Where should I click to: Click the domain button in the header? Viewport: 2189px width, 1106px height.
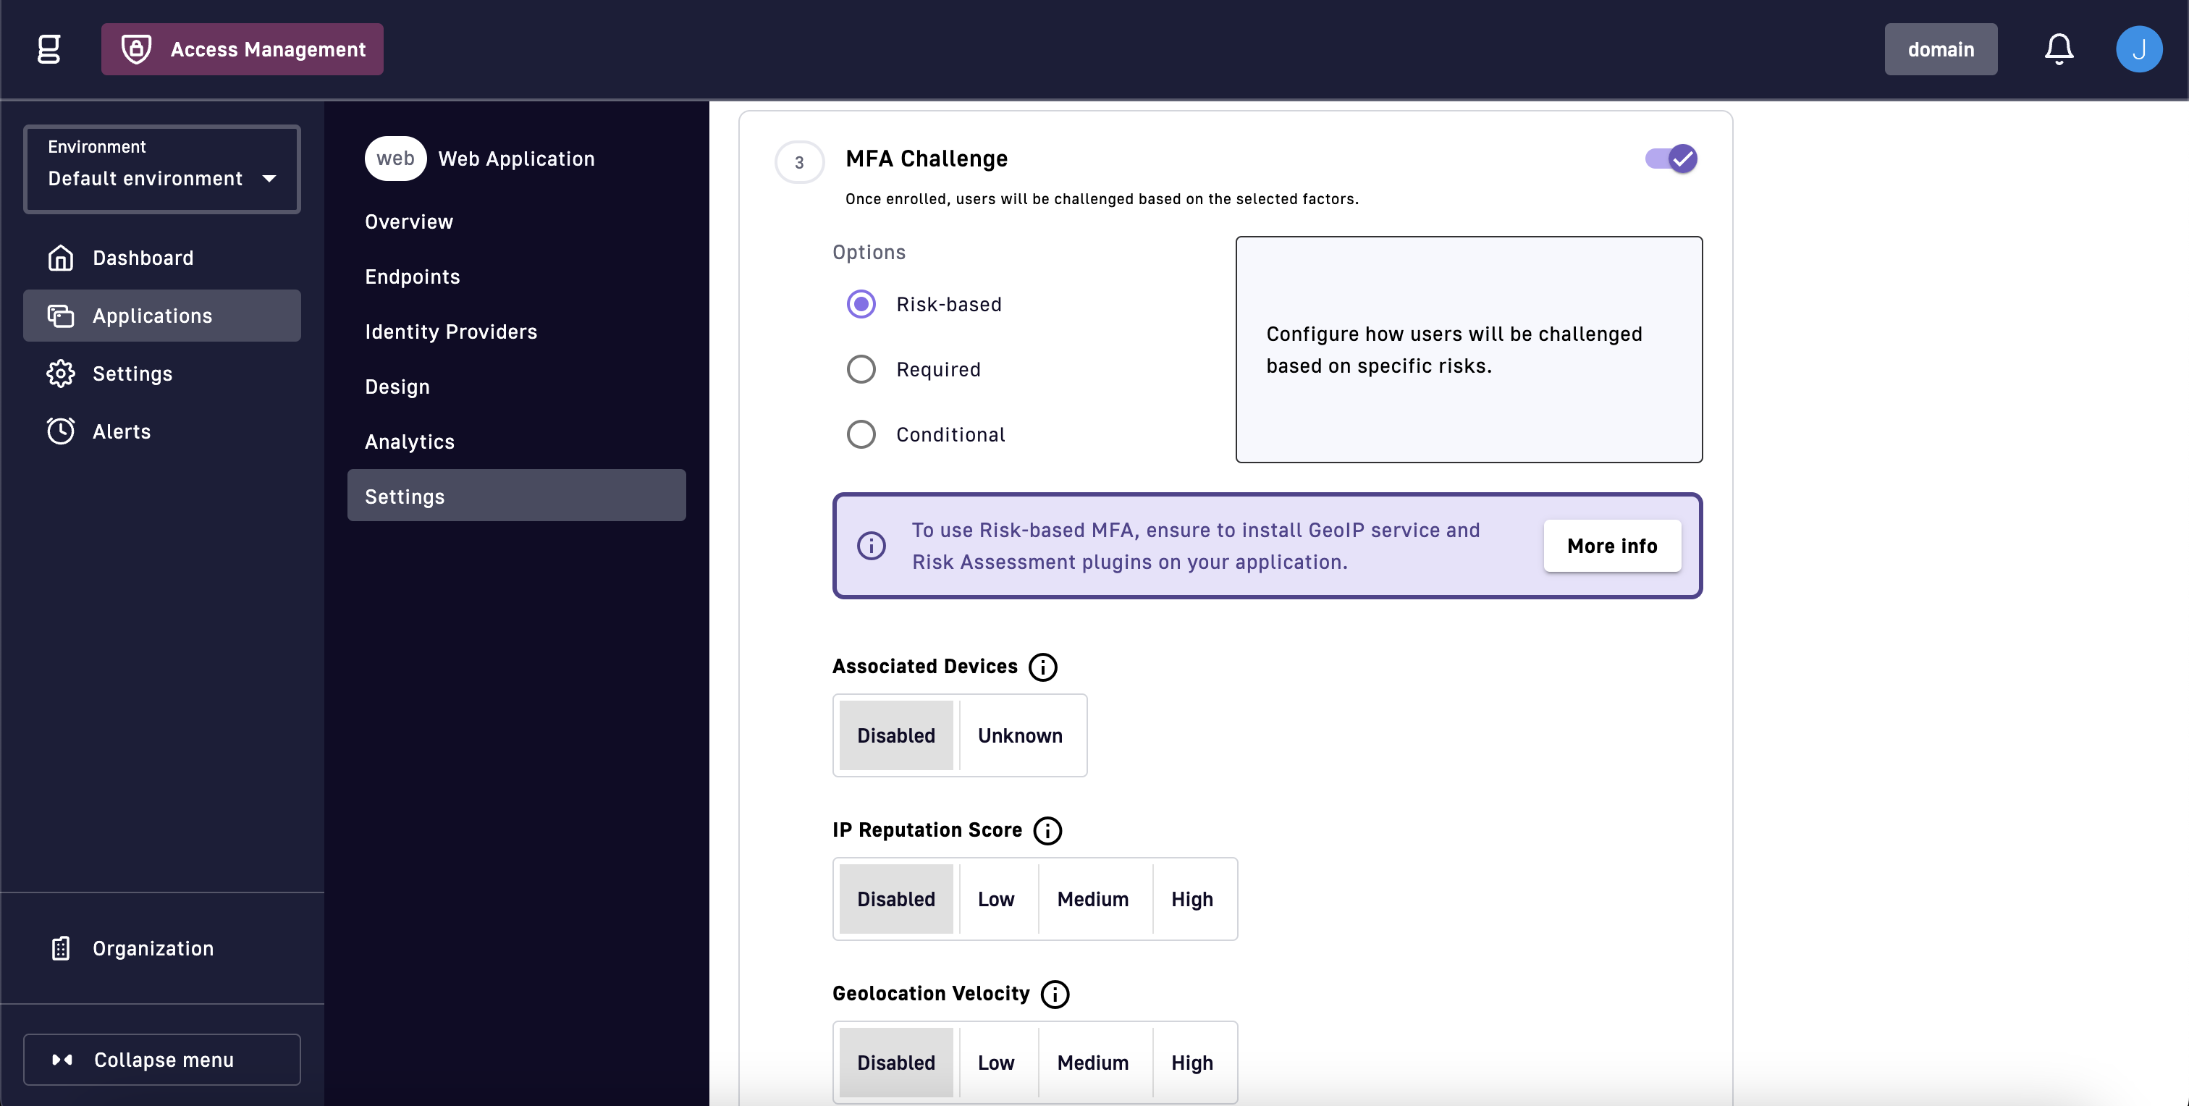1940,49
